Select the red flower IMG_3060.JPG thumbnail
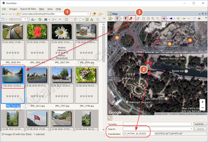The width and height of the screenshot is (208, 142). [x=37, y=31]
